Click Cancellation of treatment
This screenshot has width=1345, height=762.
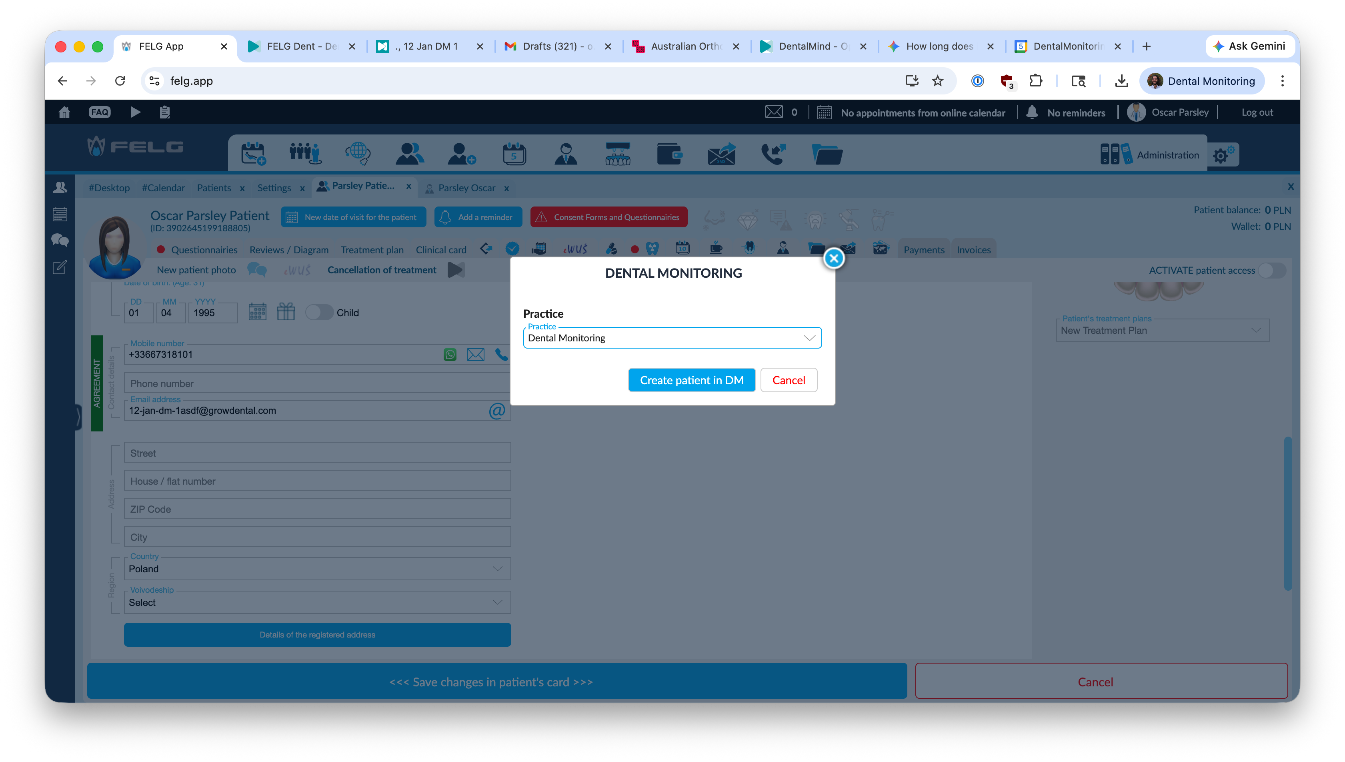[381, 270]
